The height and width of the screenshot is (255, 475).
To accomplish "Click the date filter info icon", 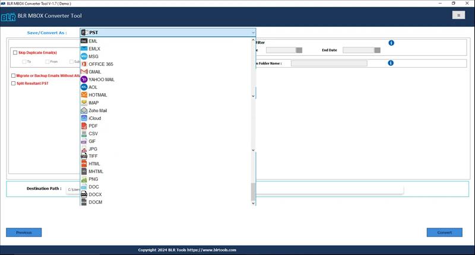I will coord(391,43).
